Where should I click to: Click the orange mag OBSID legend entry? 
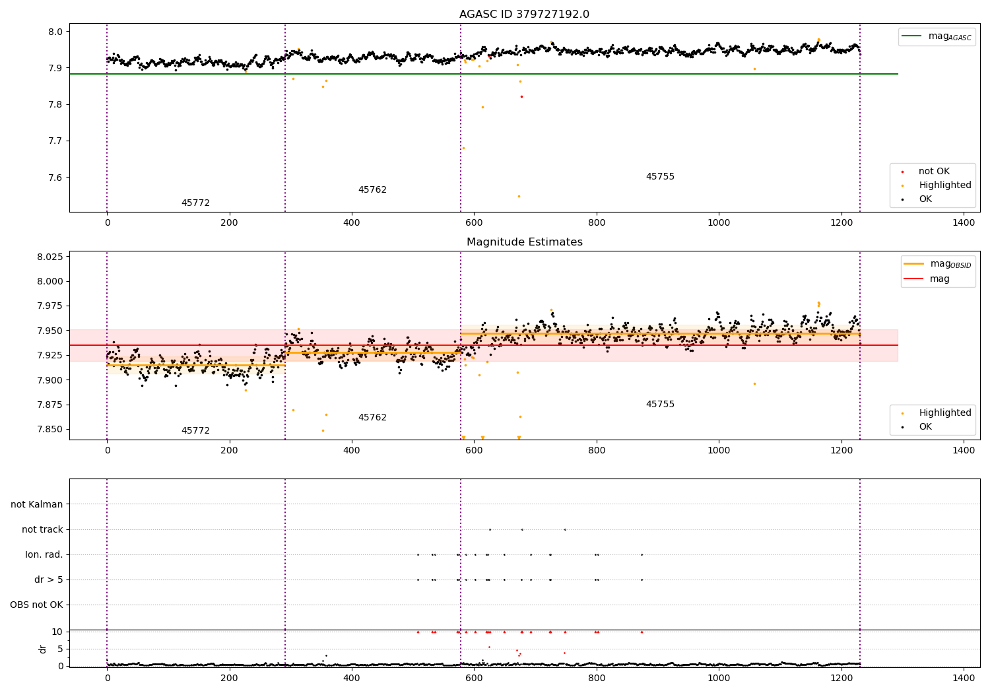coord(937,264)
